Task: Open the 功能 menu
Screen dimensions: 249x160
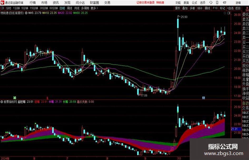Action: (178, 3)
